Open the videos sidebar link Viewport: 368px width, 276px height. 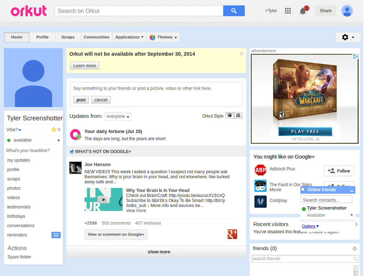pos(14,198)
